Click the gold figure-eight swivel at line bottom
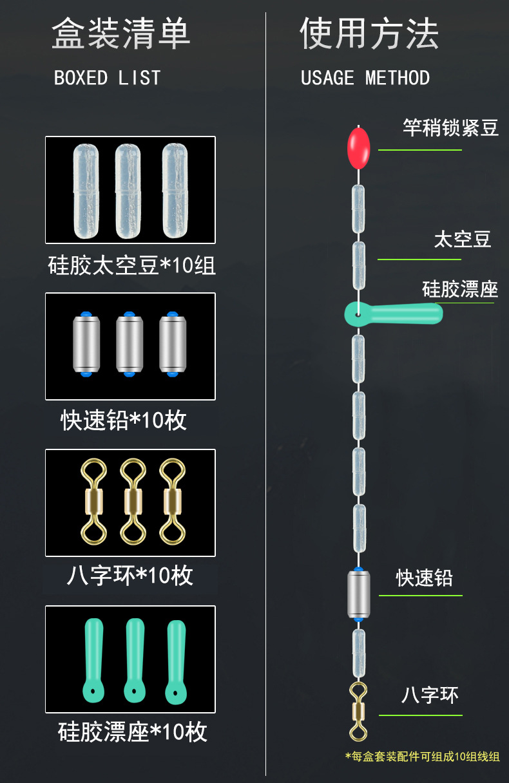This screenshot has width=509, height=783. 358,711
